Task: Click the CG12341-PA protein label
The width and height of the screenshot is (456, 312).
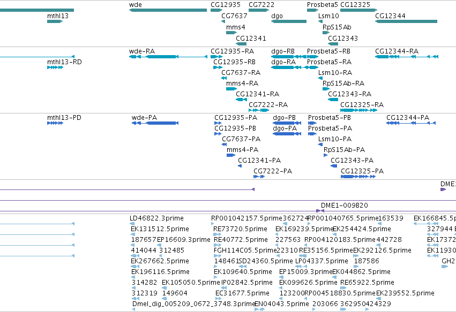Action: click(259, 161)
